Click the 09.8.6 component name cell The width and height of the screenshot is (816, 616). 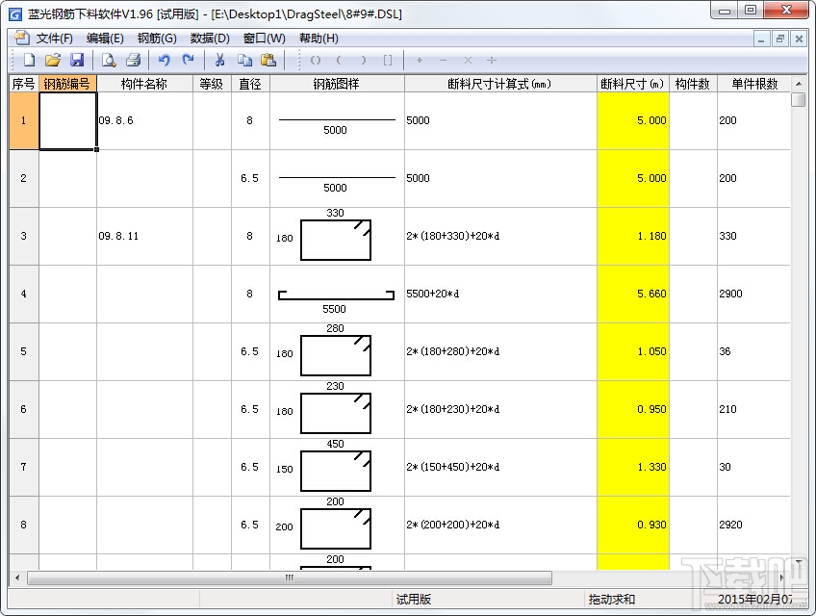coord(144,121)
